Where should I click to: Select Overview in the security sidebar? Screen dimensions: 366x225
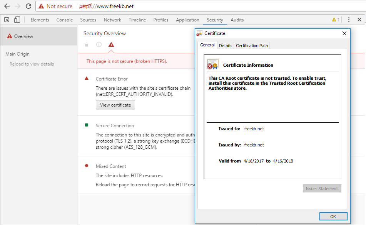pos(23,36)
